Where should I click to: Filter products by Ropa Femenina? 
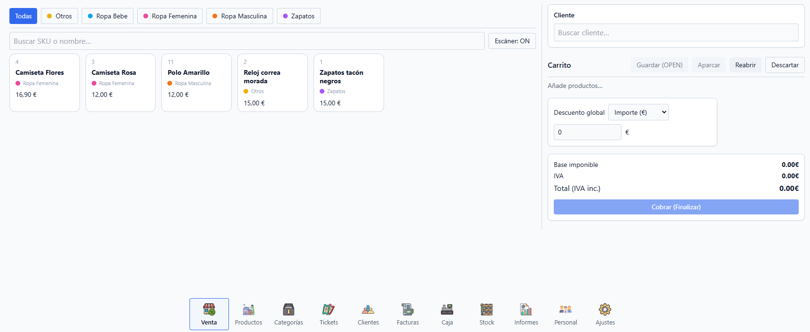pos(170,16)
